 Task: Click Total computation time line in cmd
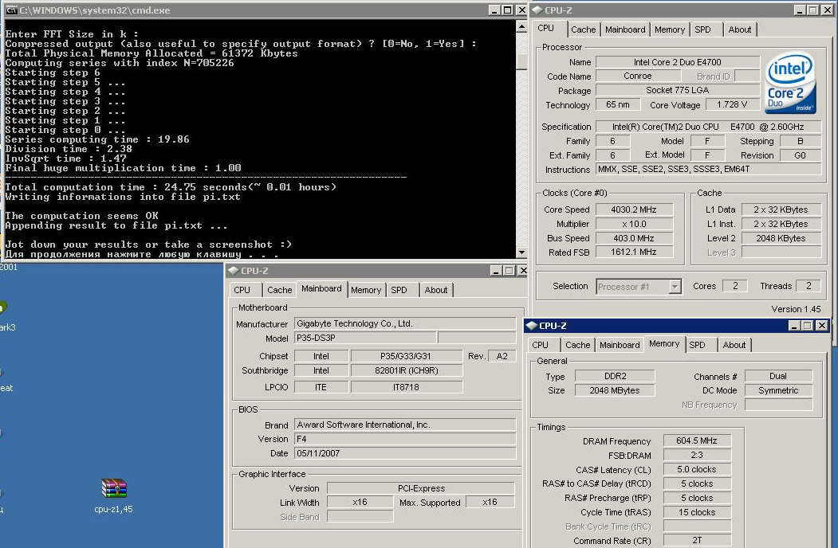[171, 187]
